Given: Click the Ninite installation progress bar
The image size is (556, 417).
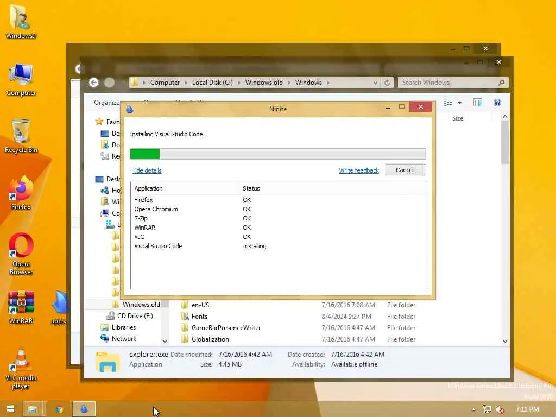Looking at the screenshot, I should pos(278,154).
